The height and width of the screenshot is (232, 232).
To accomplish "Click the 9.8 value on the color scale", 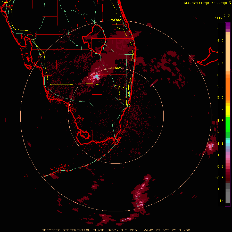I will click(220, 29).
